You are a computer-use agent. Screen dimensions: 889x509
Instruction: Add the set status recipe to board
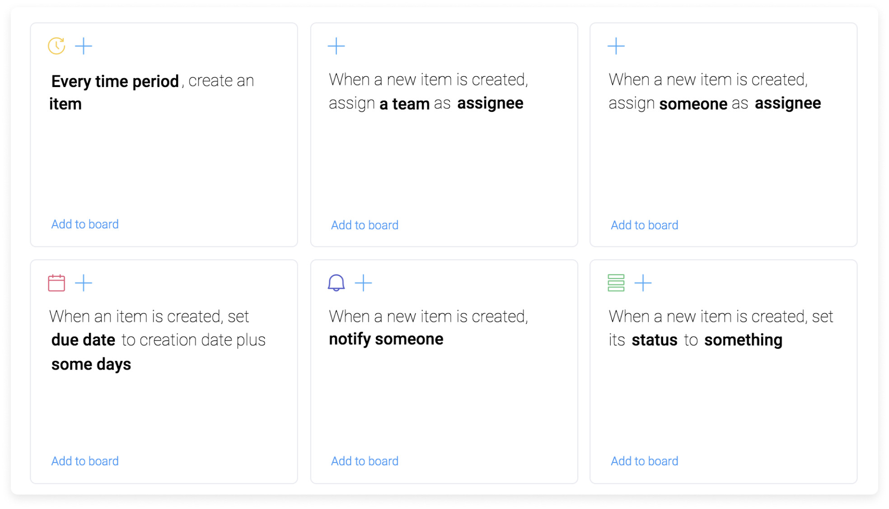tap(644, 461)
